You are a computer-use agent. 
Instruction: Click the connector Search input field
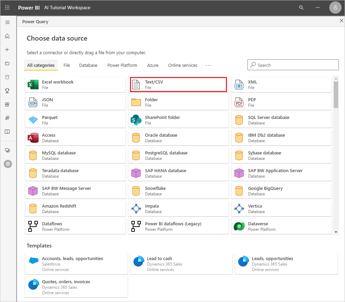293,65
